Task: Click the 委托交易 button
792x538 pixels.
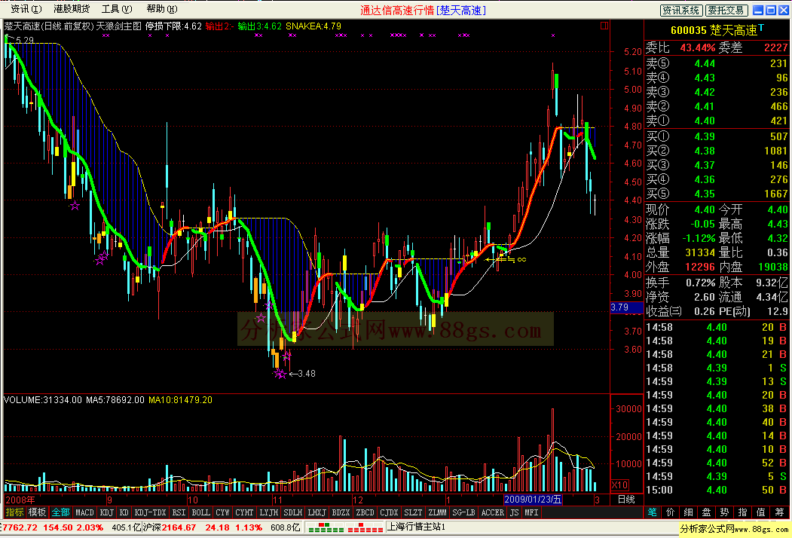Action: [x=726, y=10]
